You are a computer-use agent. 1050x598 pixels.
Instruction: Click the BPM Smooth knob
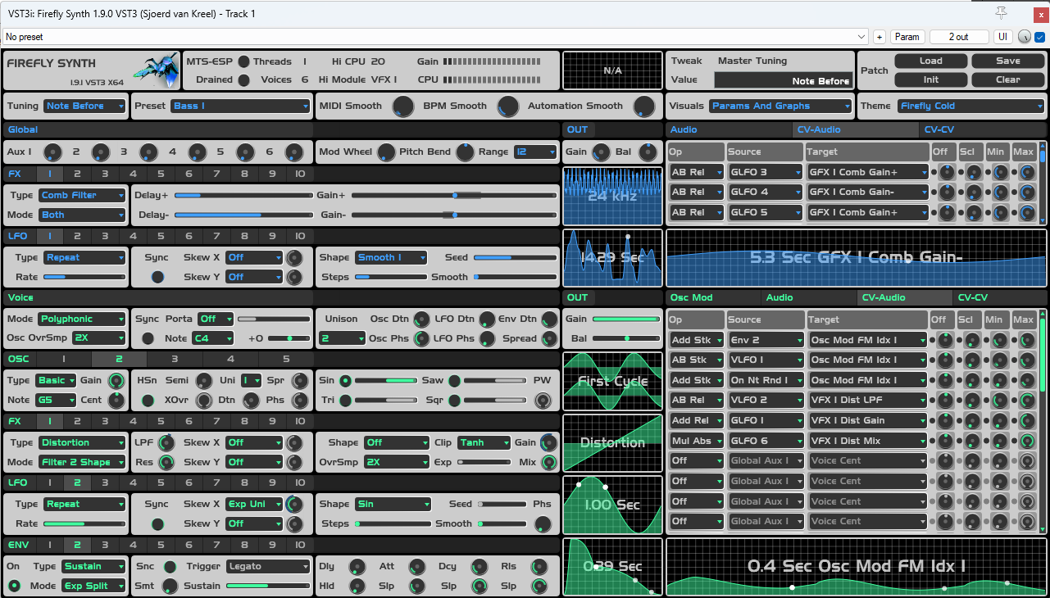point(508,106)
